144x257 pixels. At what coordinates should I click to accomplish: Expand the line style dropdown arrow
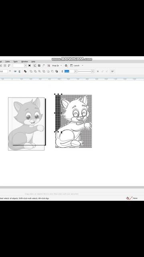tap(93, 71)
